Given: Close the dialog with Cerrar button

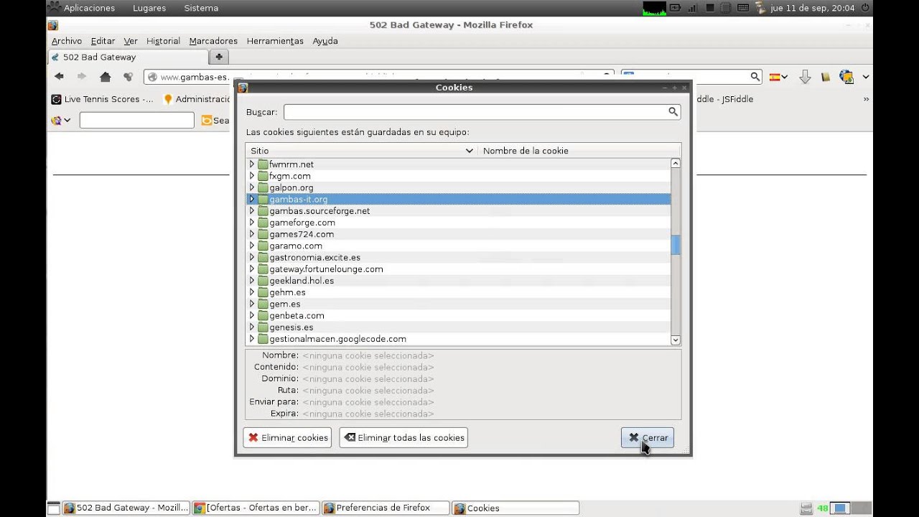Looking at the screenshot, I should [x=648, y=437].
